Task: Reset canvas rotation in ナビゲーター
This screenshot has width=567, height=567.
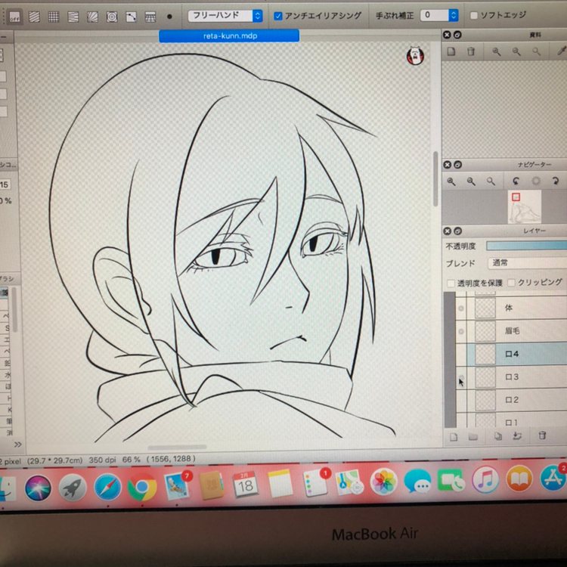Action: [x=536, y=181]
